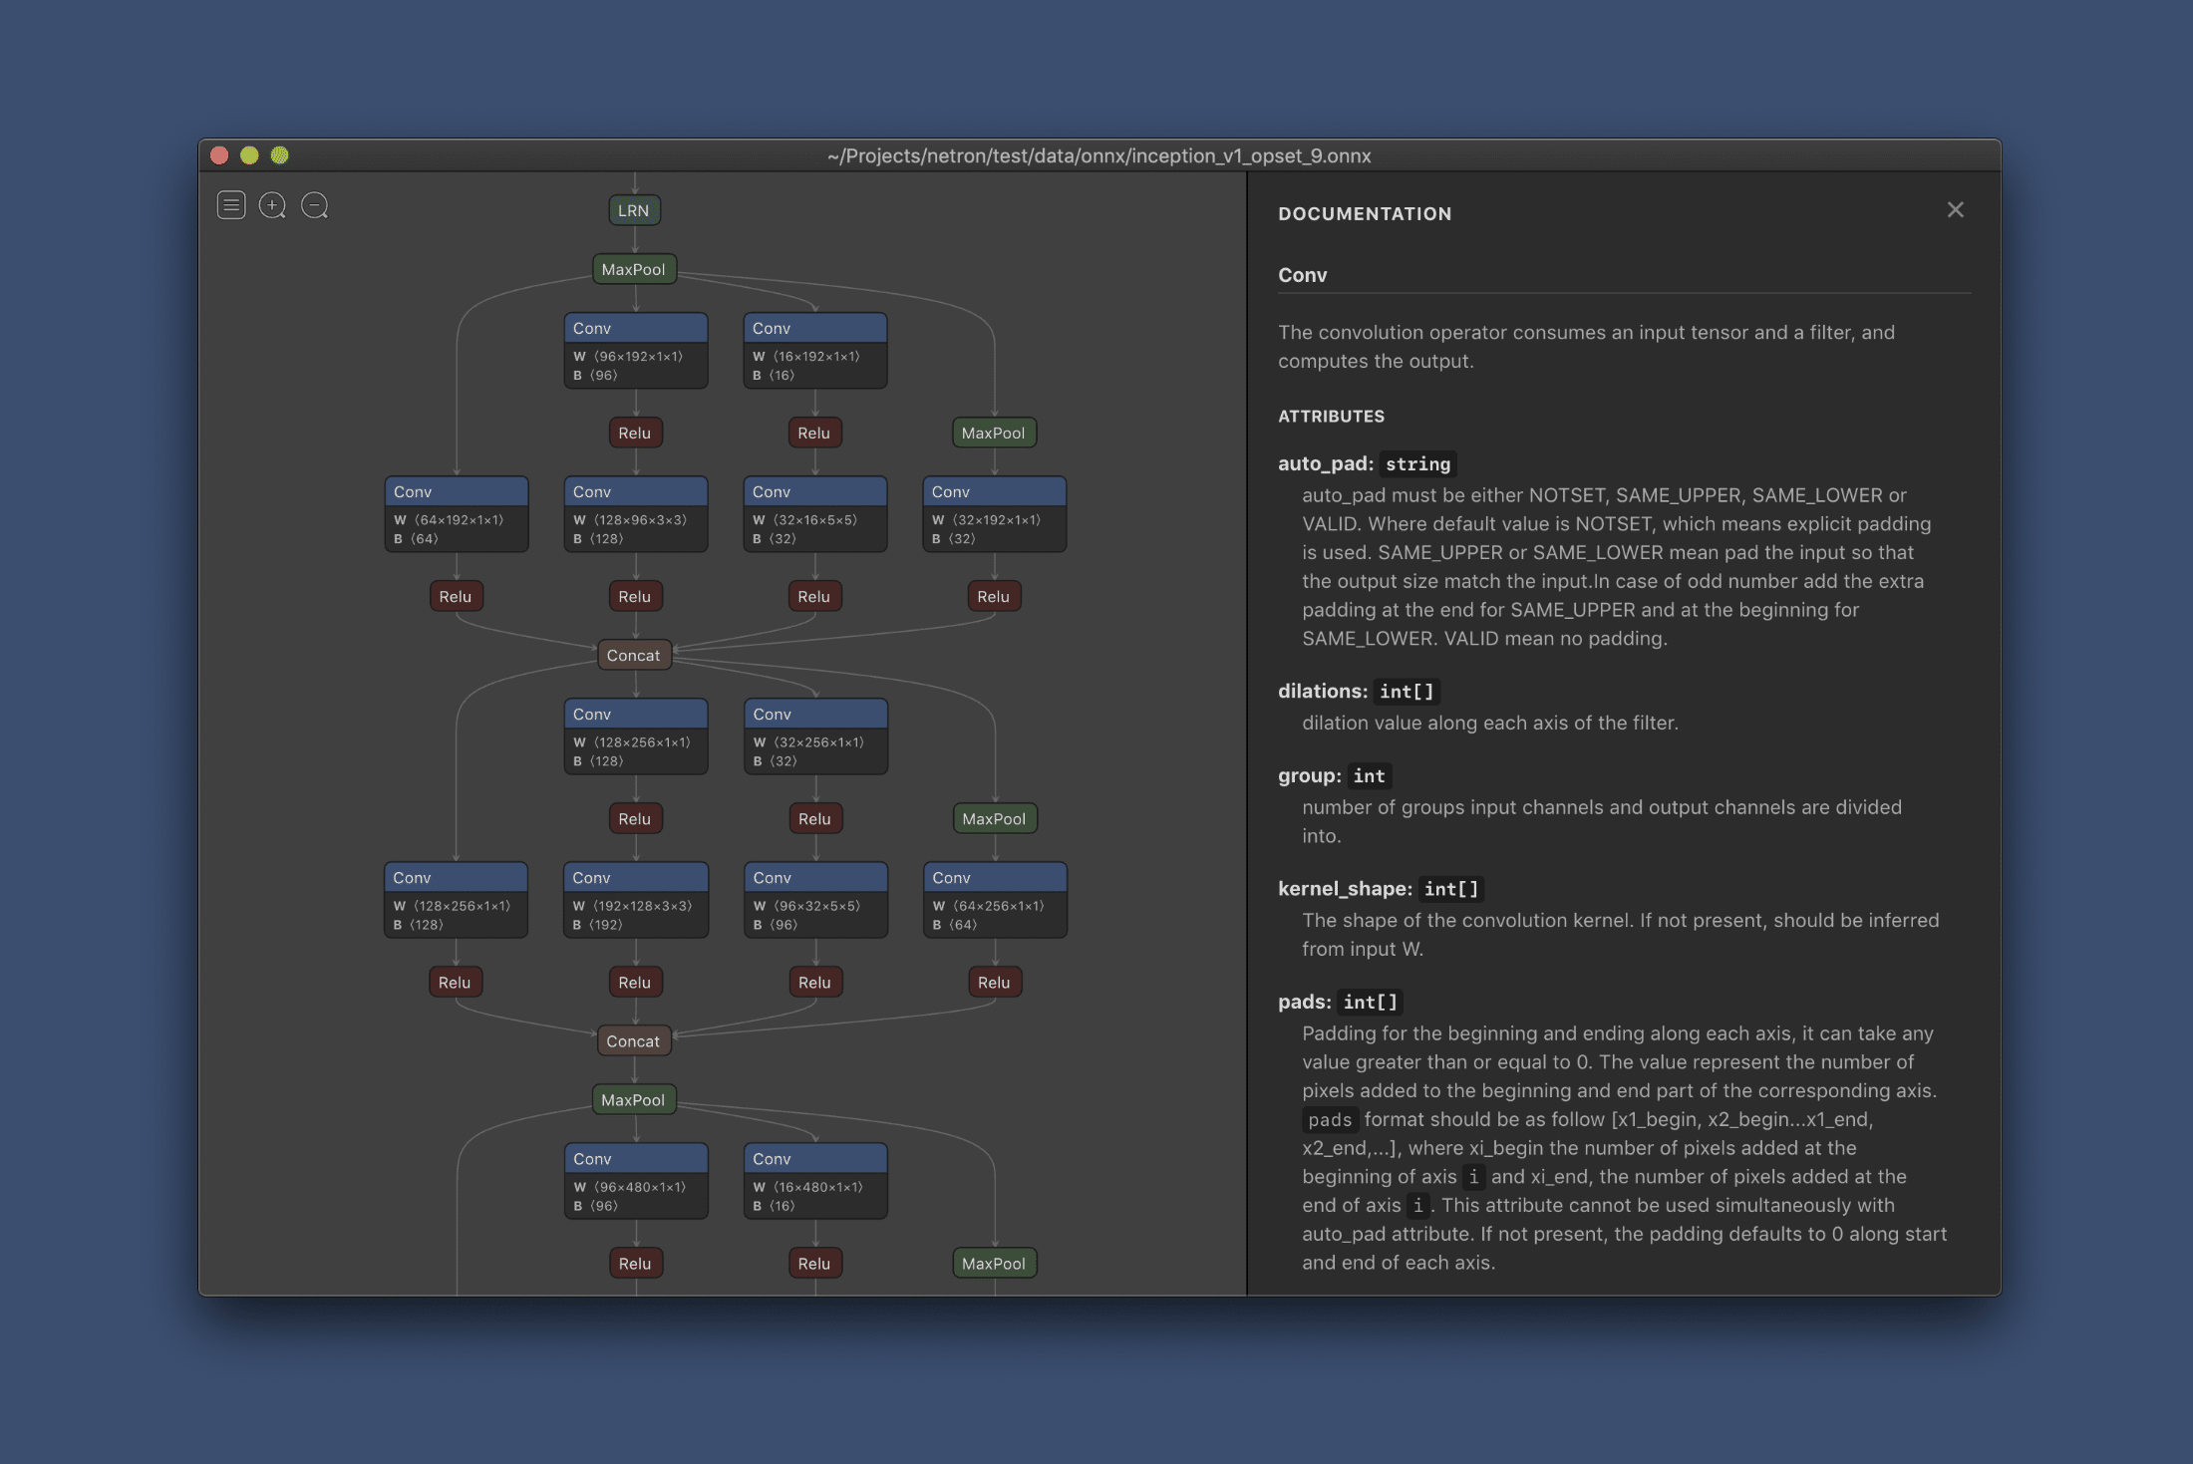
Task: Select Conv node with W 32×192×1×1
Action: click(x=995, y=514)
